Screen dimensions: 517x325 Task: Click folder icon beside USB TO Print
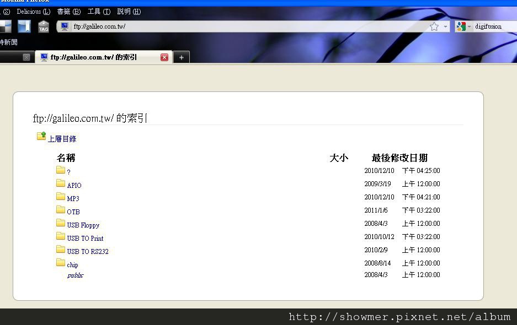point(61,236)
